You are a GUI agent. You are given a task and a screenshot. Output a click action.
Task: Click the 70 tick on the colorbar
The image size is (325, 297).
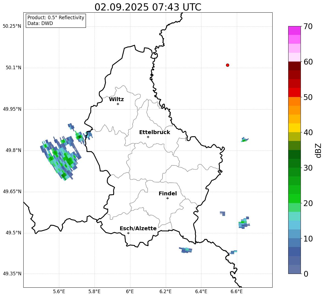click(308, 26)
